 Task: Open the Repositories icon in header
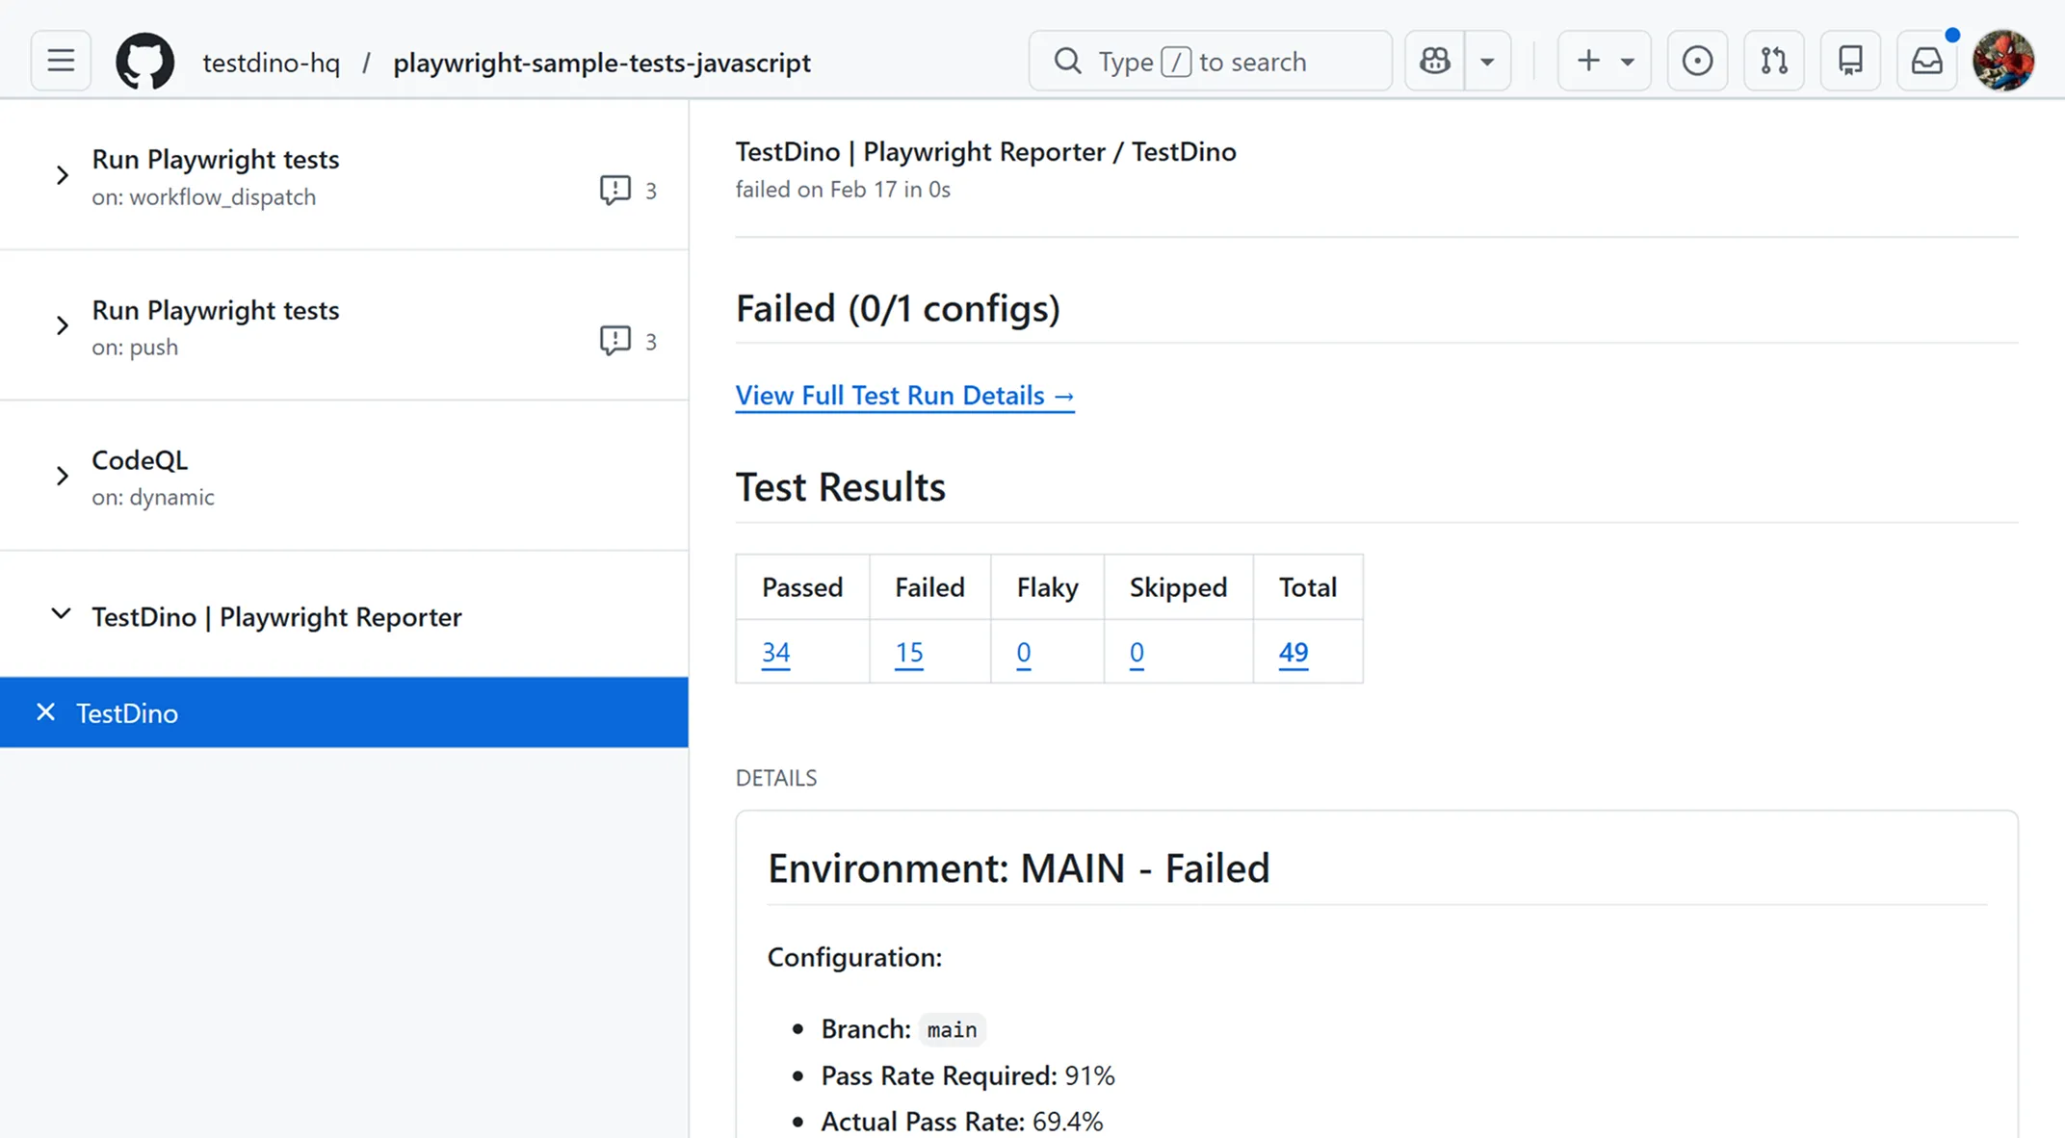pyautogui.click(x=1850, y=61)
